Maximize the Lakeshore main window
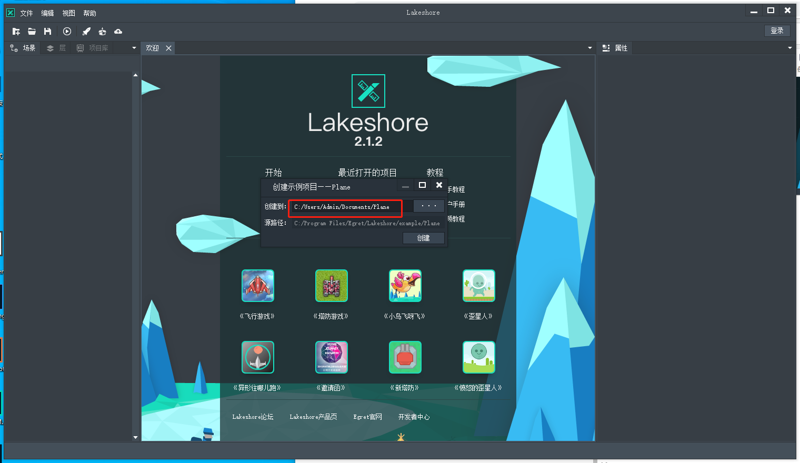 771,11
